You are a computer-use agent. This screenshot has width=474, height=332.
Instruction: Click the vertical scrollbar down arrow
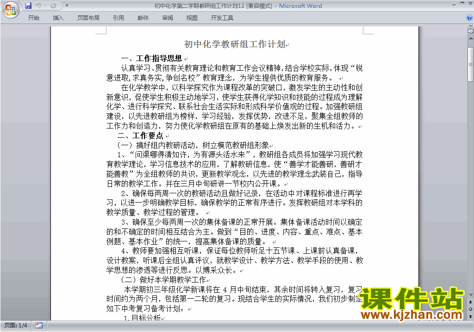(x=470, y=295)
